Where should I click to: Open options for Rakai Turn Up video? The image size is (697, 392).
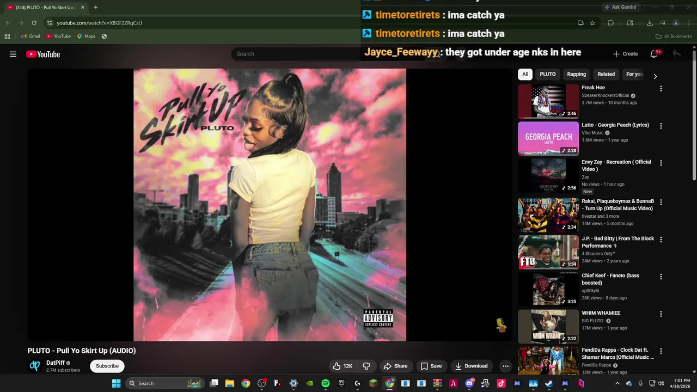click(x=661, y=202)
